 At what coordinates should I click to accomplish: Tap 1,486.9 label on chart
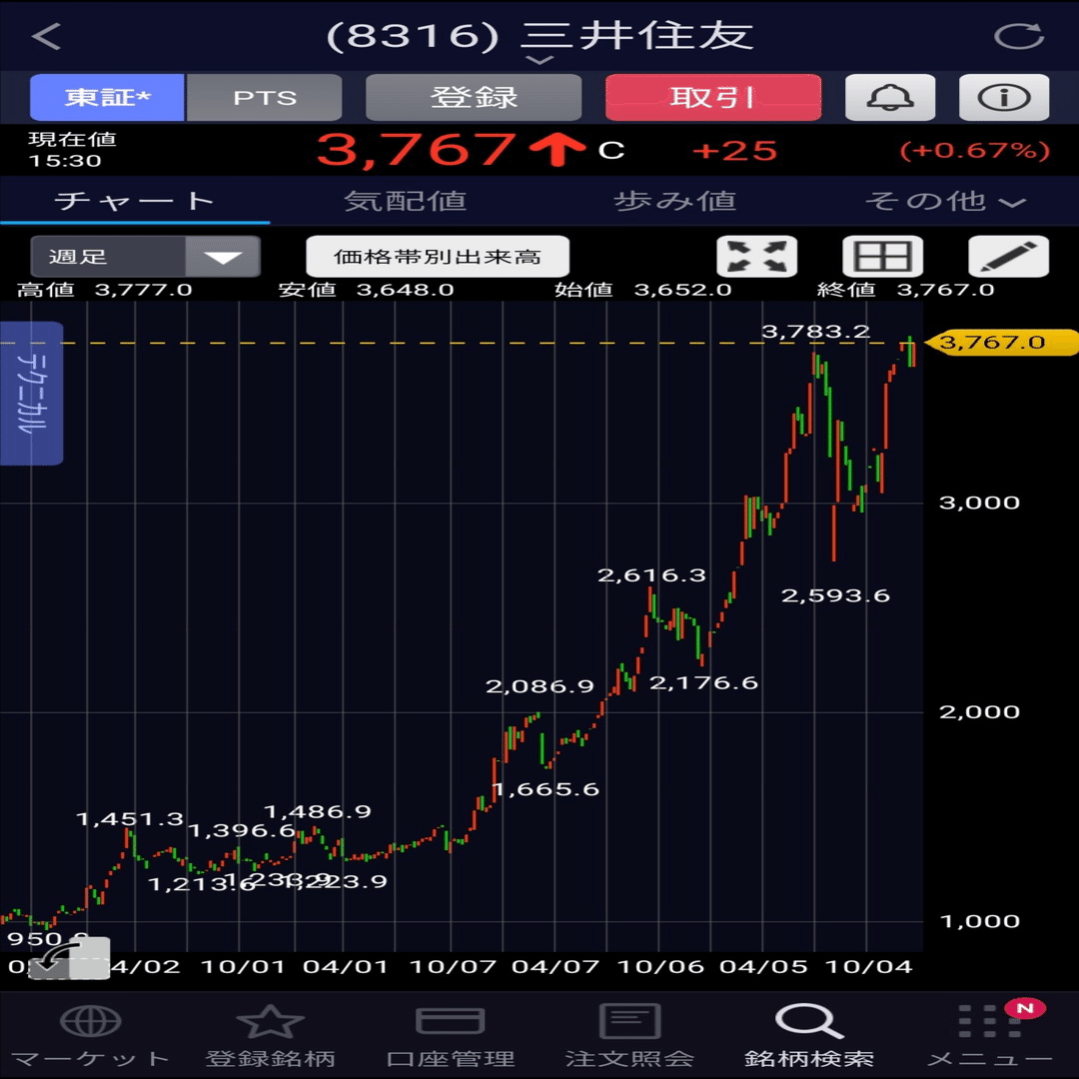318,812
